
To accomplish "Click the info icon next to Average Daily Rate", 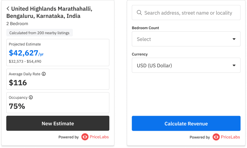I will point(44,74).
